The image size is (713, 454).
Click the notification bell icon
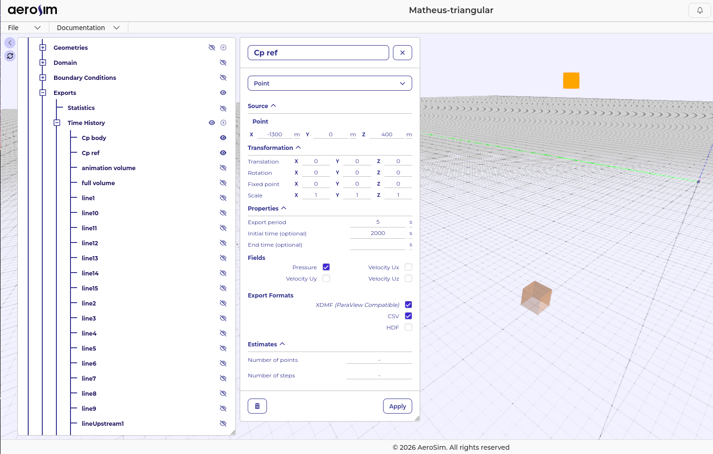click(699, 10)
